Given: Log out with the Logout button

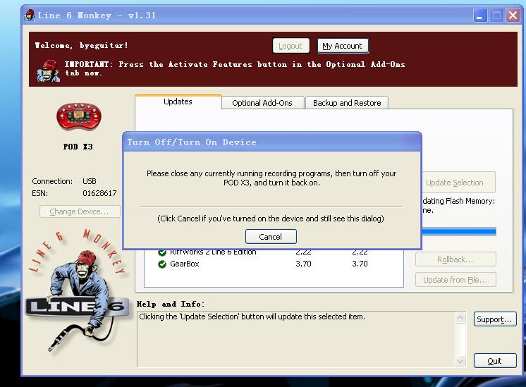Looking at the screenshot, I should (x=290, y=46).
